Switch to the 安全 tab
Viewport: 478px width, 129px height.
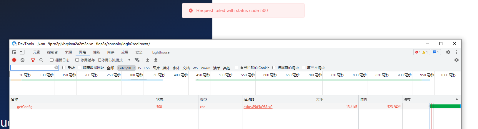pos(139,52)
